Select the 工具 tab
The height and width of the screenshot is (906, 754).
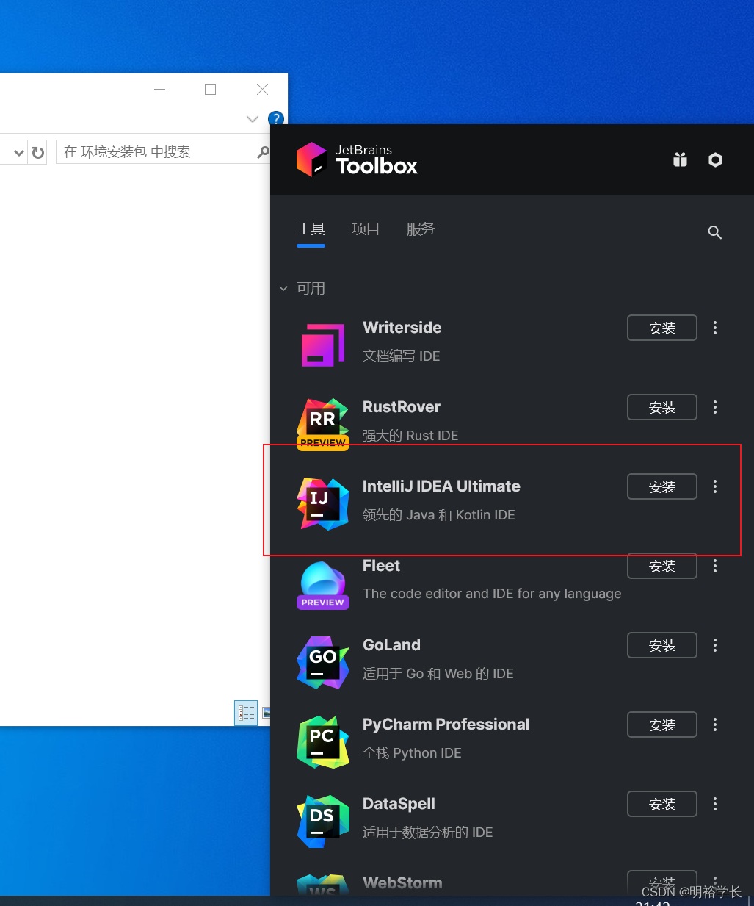pyautogui.click(x=311, y=229)
